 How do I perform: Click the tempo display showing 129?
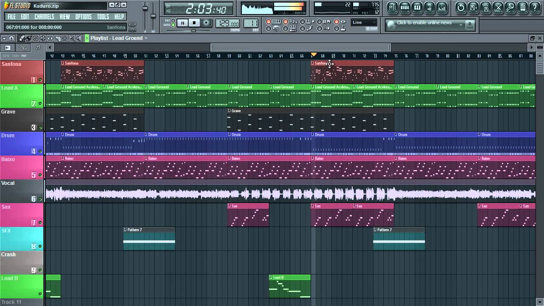(x=227, y=23)
